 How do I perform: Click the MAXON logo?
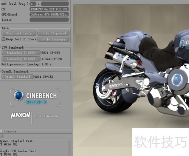(x=20, y=115)
